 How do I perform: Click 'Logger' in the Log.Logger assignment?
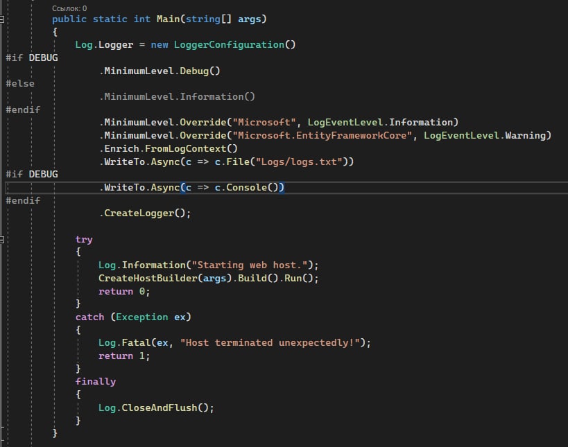tap(116, 45)
